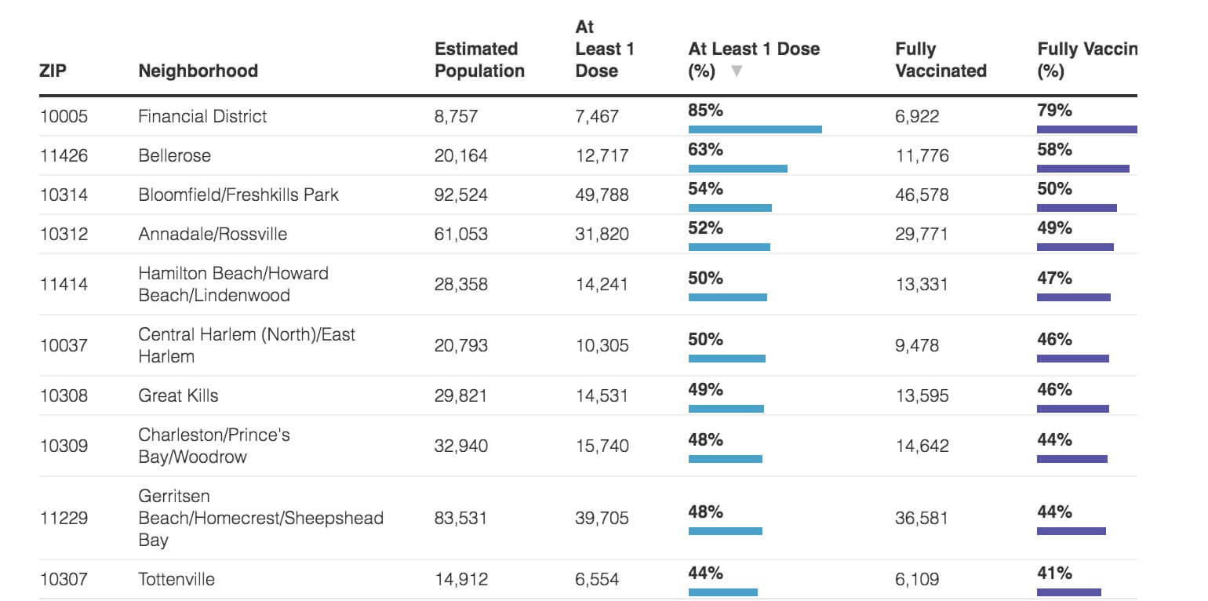Click Bellerose's 63% first-dose bar
1208x601 pixels.
click(x=737, y=167)
